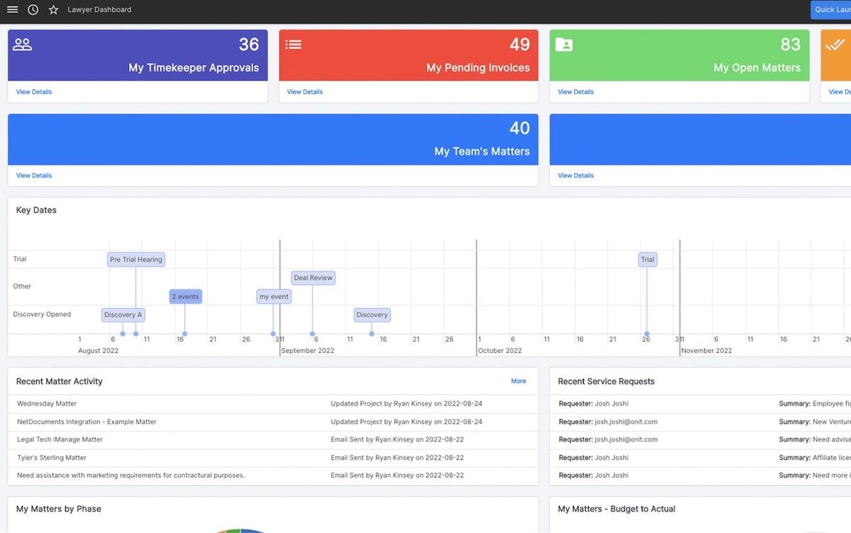Open Tyler's Sterling Matter row
Screen dimensions: 851x533
[52, 458]
